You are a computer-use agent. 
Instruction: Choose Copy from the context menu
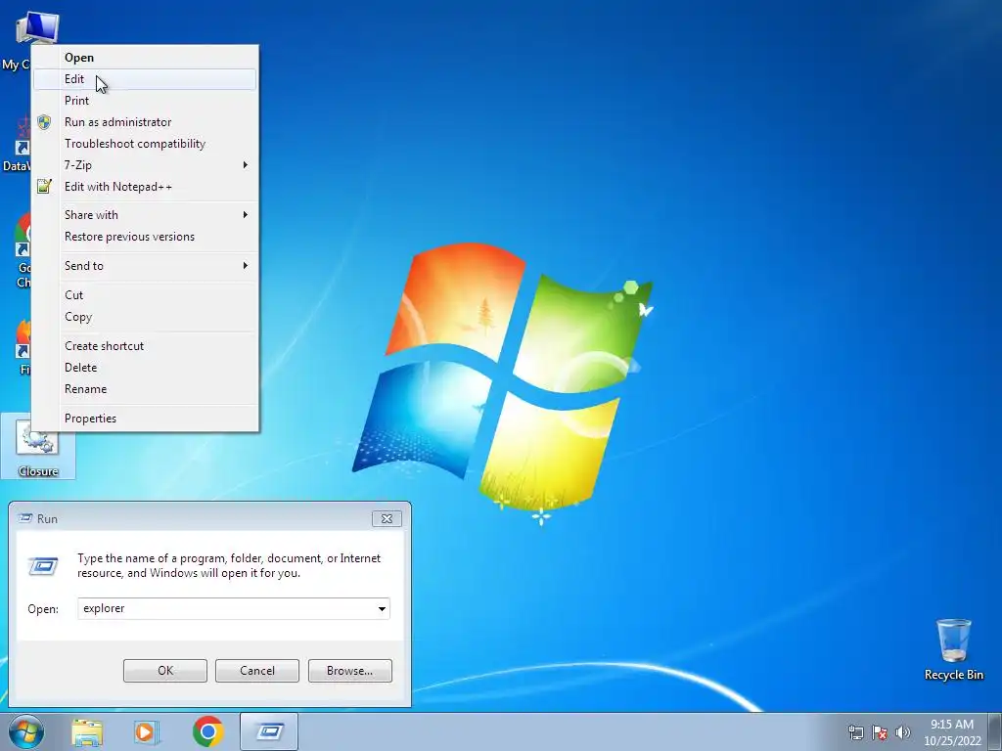[145, 317]
